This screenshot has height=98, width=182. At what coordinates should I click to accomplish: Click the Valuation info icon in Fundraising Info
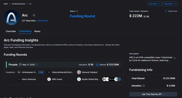click(x=144, y=86)
